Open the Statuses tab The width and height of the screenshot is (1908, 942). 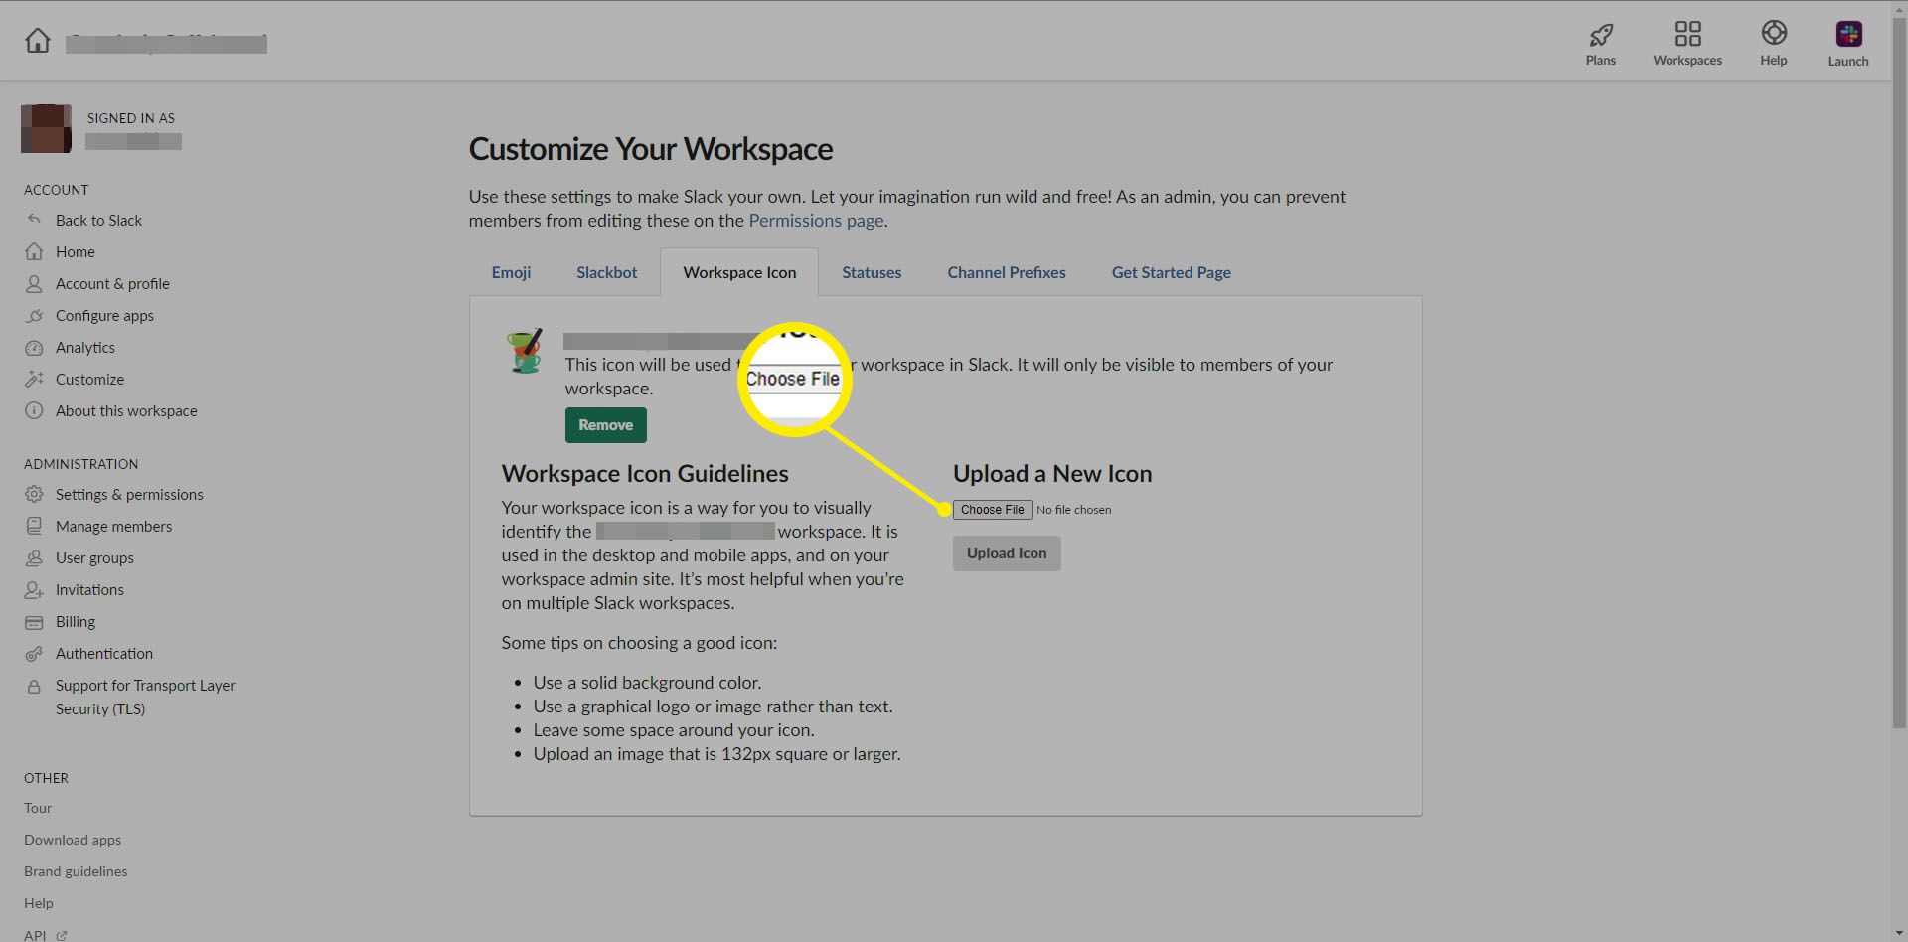[872, 272]
